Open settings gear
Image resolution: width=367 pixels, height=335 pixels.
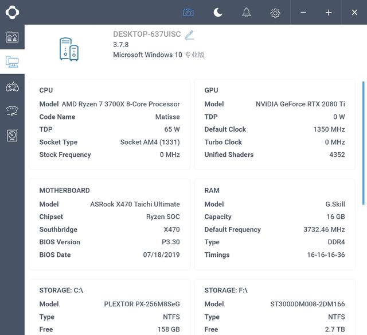(x=275, y=13)
